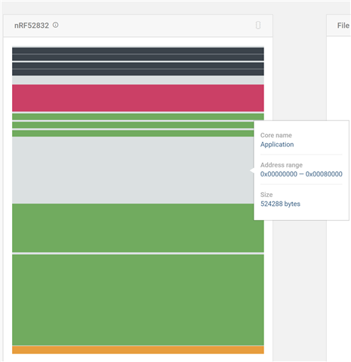
Task: Click the top dark memory block
Action: (x=138, y=54)
